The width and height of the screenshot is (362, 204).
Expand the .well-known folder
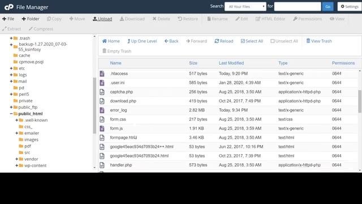point(16,120)
